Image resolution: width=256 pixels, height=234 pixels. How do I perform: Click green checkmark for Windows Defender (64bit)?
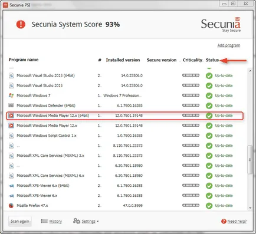pos(209,106)
